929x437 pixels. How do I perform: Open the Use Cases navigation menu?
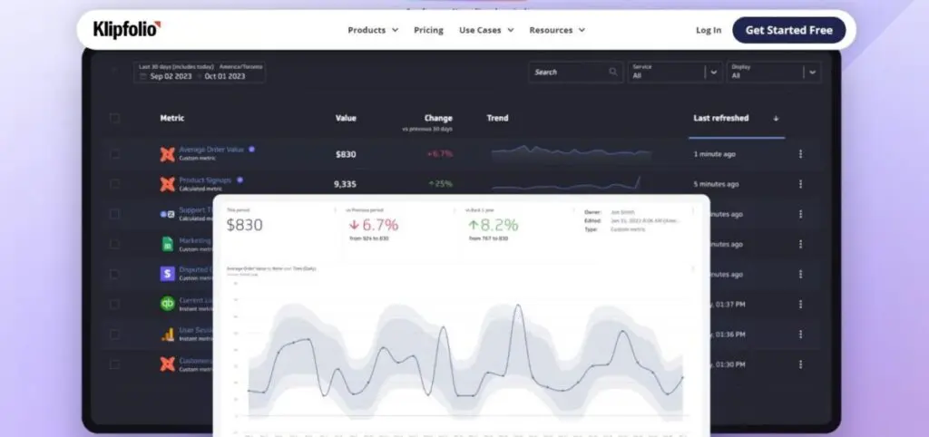point(486,30)
